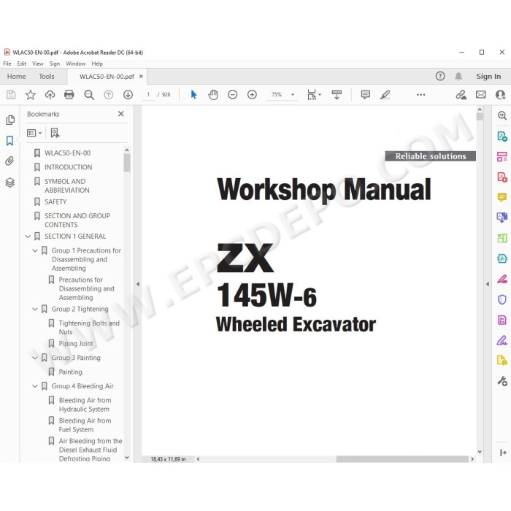Image resolution: width=511 pixels, height=511 pixels.
Task: Expand the right tools pane
Action: [x=503, y=453]
